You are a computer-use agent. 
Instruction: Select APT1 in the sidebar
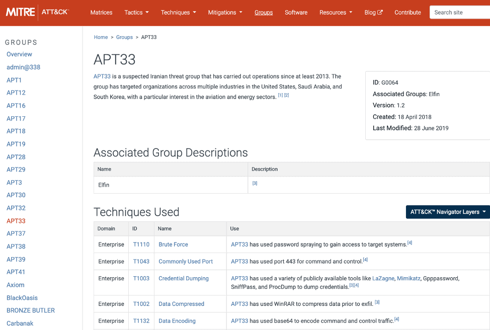coord(14,80)
